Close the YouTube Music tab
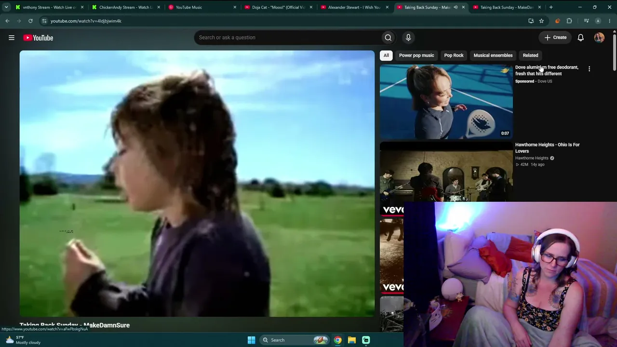This screenshot has height=347, width=617. pos(235,7)
